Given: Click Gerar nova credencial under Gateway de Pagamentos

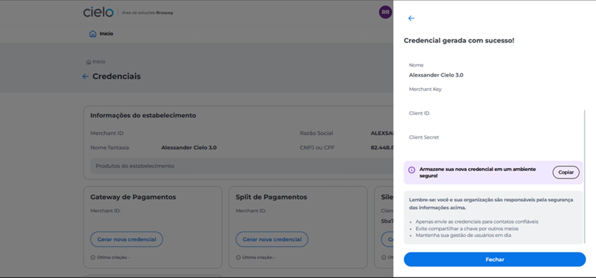Looking at the screenshot, I should 126,239.
